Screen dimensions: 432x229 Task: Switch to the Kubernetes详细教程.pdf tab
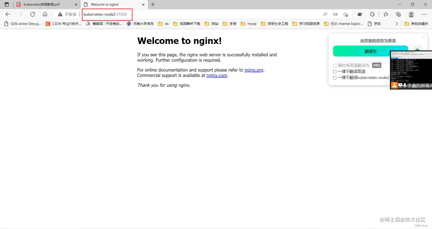[47, 5]
